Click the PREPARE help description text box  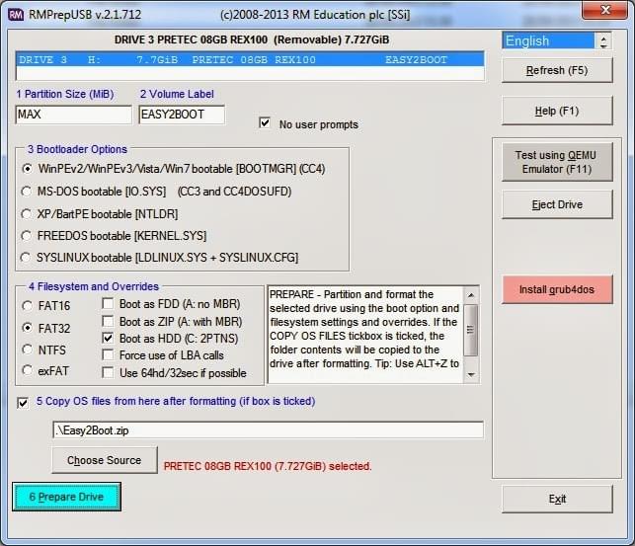[x=364, y=335]
